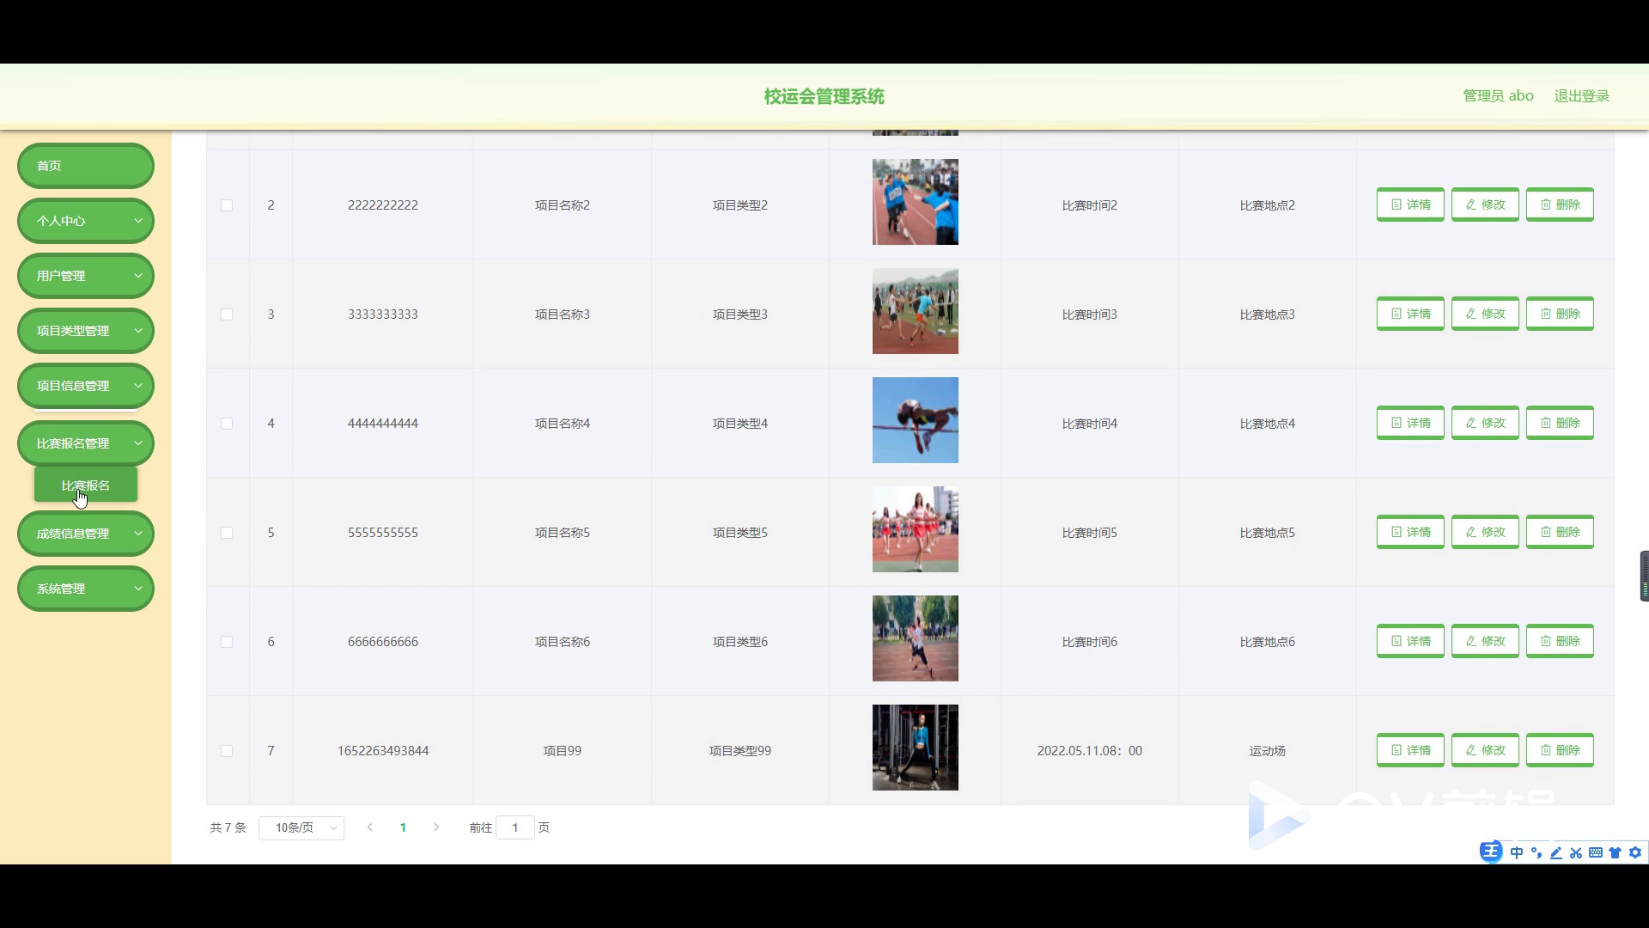
Task: Open the shirt skin icon in the IME bar
Action: tap(1616, 852)
